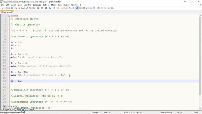Click the '//Assignment Operators' comment line
Image resolution: width=202 pixels, height=114 pixels.
pyautogui.click(x=41, y=102)
